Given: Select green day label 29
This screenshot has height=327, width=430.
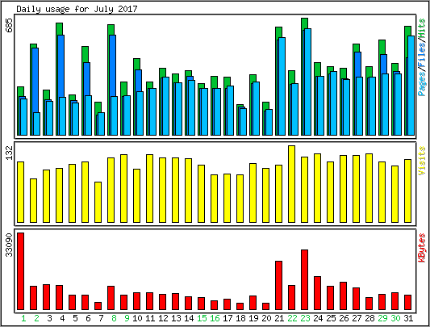Looking at the screenshot, I should (382, 318).
